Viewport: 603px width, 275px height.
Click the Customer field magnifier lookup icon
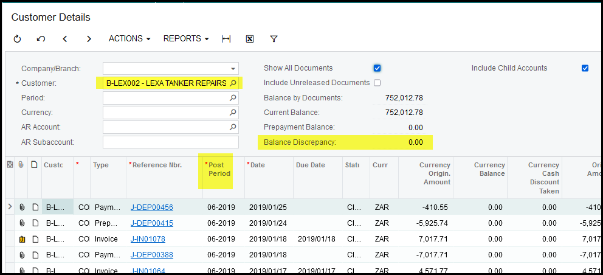pos(233,83)
